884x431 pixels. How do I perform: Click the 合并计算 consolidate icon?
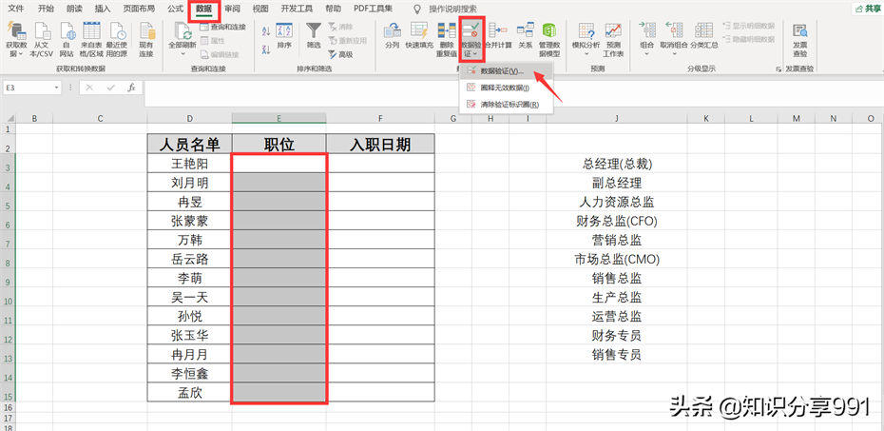point(497,32)
